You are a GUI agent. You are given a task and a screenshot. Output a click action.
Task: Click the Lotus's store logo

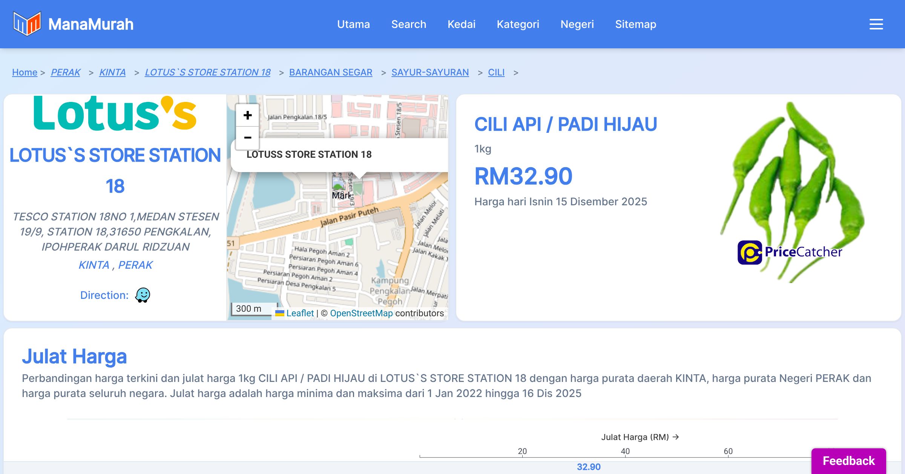pyautogui.click(x=115, y=113)
